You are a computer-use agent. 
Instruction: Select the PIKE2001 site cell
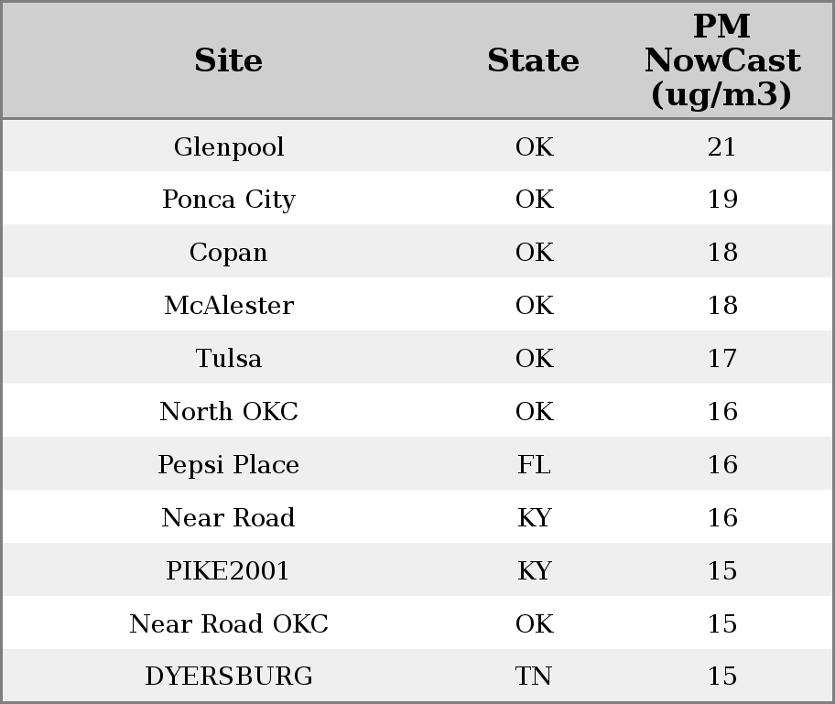228,571
